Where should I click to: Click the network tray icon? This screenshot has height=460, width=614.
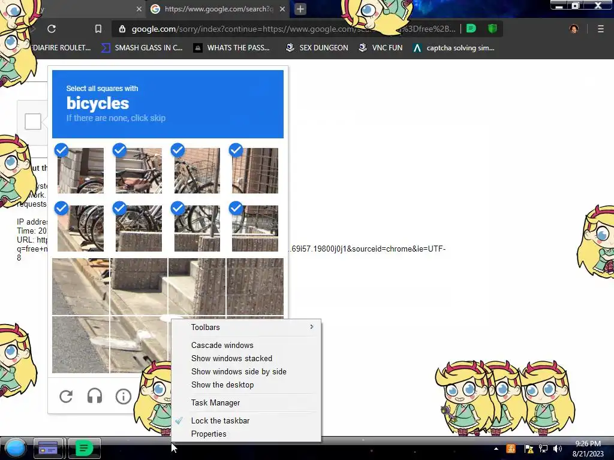(x=543, y=449)
